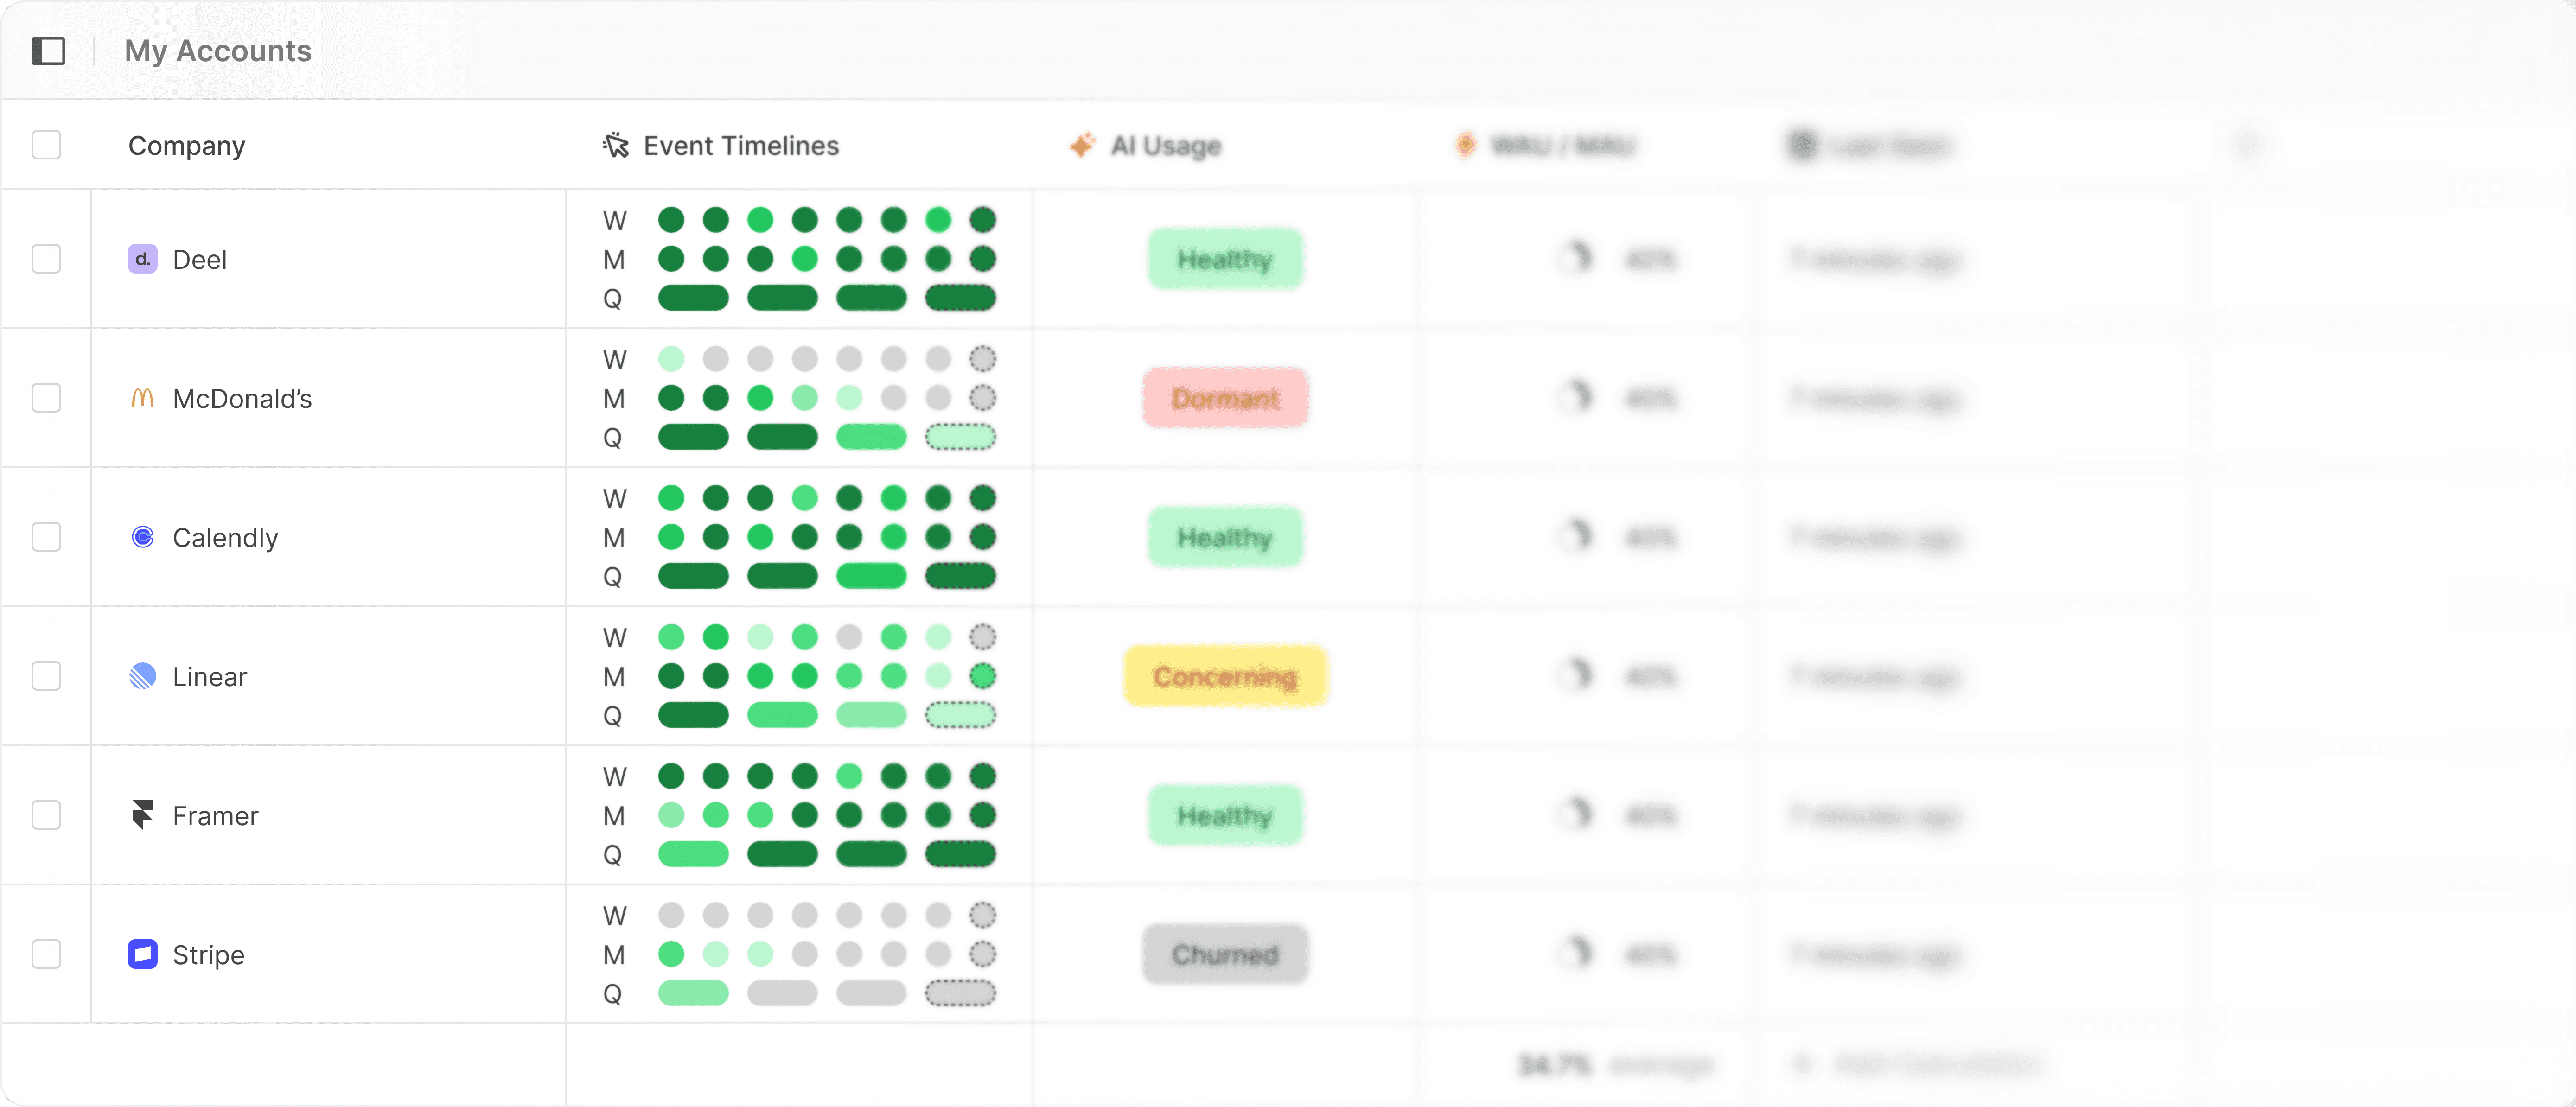This screenshot has width=2576, height=1107.
Task: Click the AI Usage sparkle icon
Action: click(x=1082, y=146)
